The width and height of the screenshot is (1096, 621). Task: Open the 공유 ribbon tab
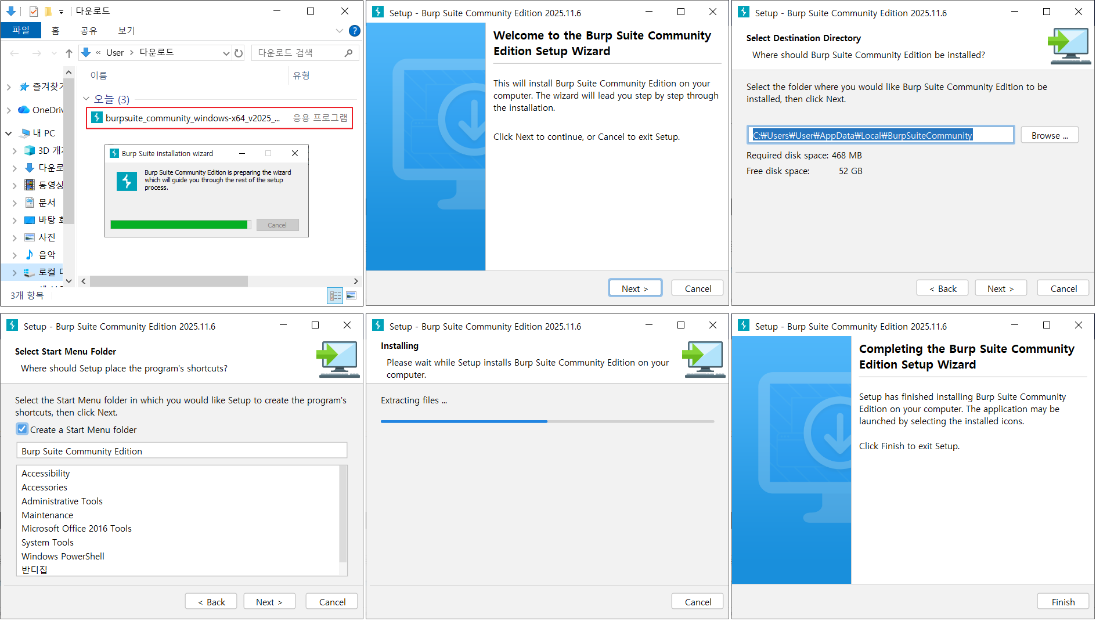pyautogui.click(x=89, y=30)
